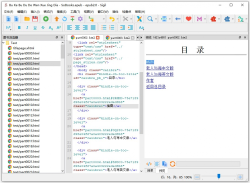This screenshot has width=250, height=183.
Task: Apply italic formatting
Action: pyautogui.click(x=27, y=27)
